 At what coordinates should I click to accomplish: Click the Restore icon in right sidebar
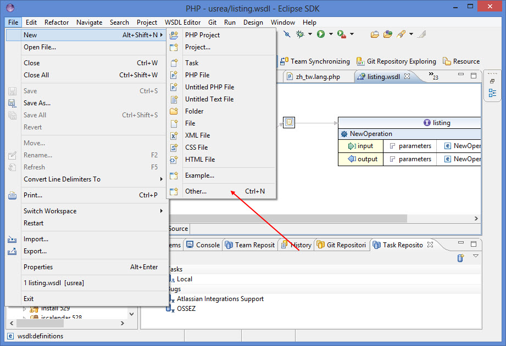point(492,81)
